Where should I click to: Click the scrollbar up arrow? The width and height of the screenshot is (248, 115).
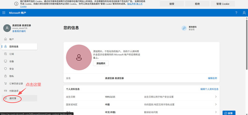(246, 18)
